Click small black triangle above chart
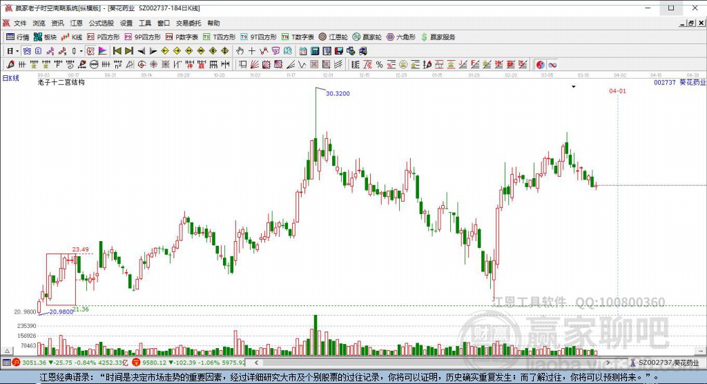 point(574,86)
